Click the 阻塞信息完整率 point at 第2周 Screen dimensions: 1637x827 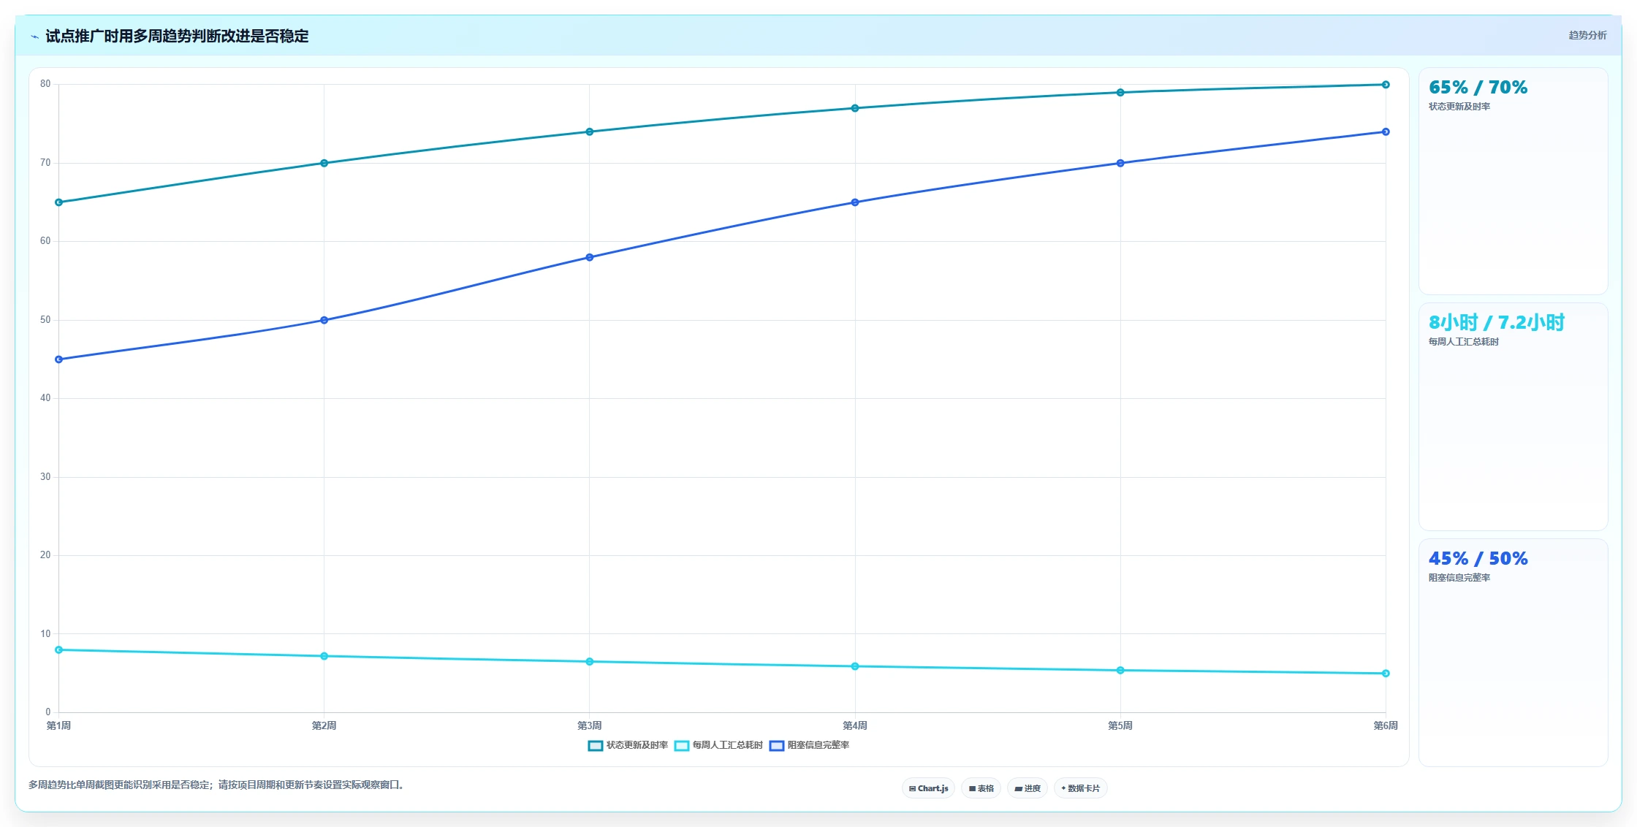(x=324, y=320)
